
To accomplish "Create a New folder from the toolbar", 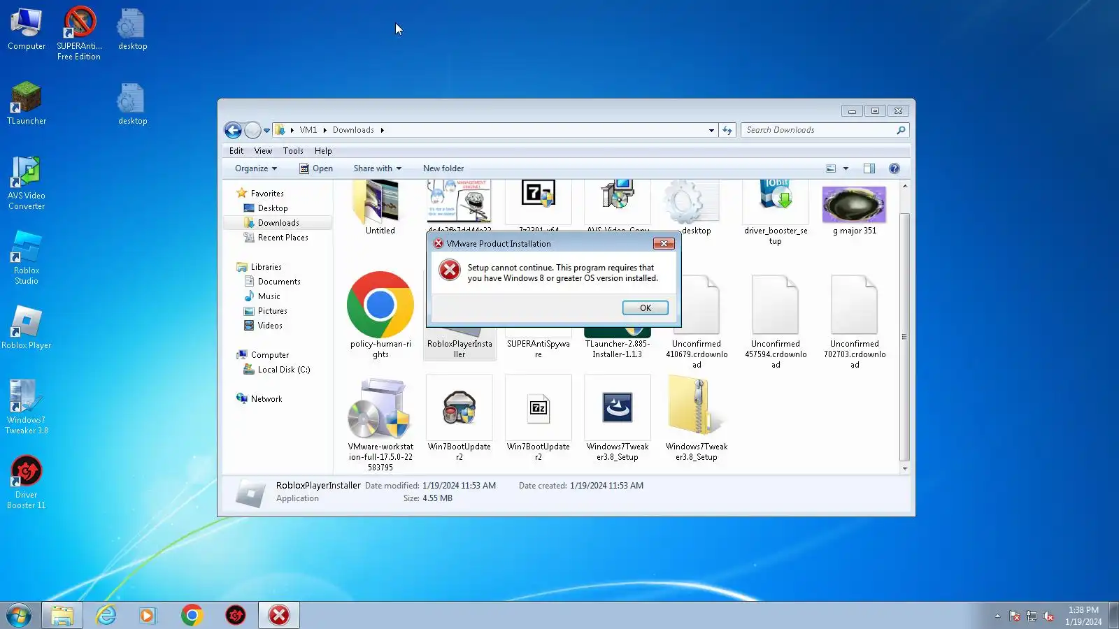I will pos(443,168).
